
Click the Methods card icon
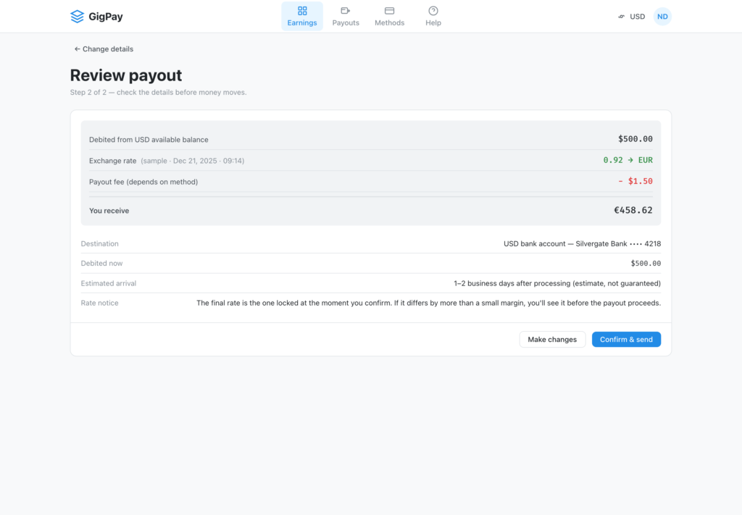389,11
